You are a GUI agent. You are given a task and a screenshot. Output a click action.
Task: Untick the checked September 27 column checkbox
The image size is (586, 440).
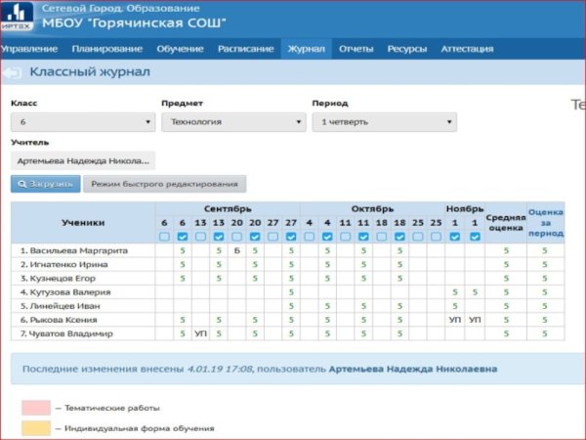pos(291,237)
